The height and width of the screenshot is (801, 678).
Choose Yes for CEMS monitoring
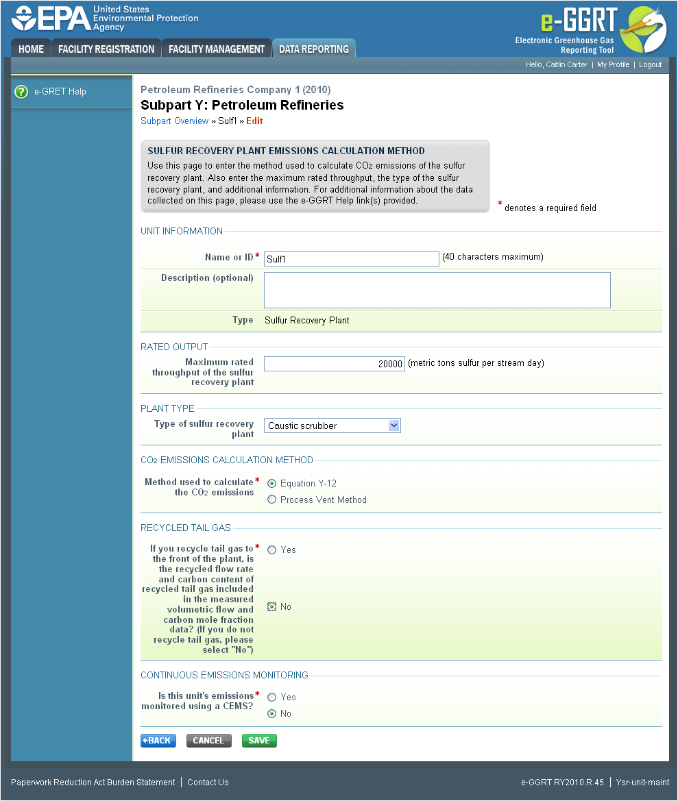(x=271, y=698)
